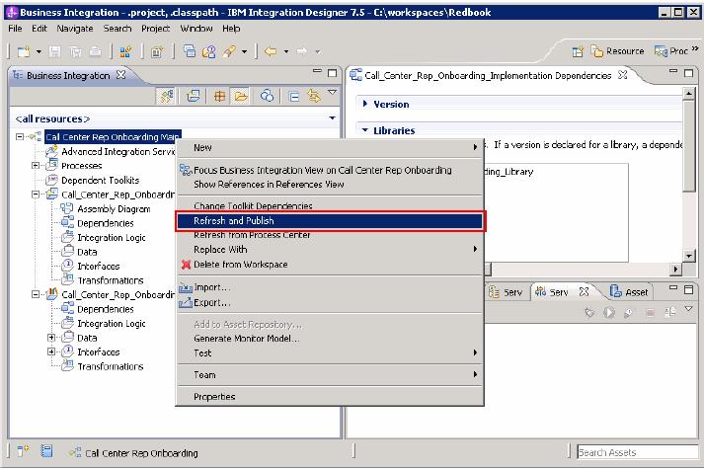Click the Delete from Workspace red X icon

(186, 265)
